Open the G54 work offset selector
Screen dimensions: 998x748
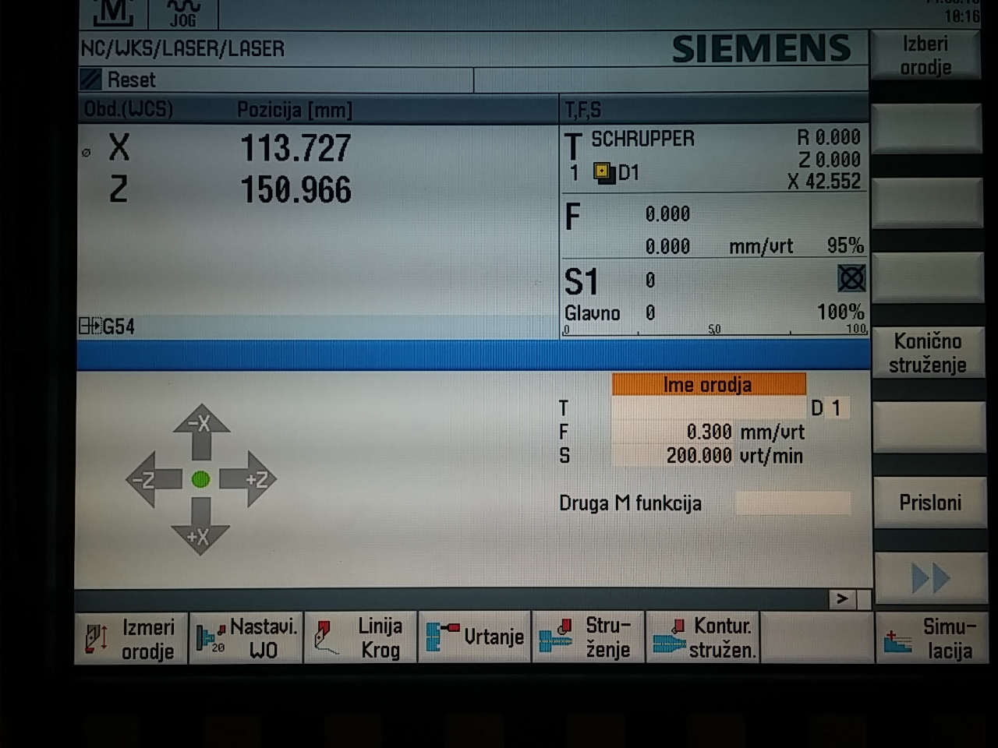click(x=108, y=326)
